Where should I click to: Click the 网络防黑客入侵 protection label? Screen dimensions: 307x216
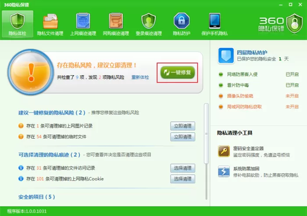[x=242, y=74]
